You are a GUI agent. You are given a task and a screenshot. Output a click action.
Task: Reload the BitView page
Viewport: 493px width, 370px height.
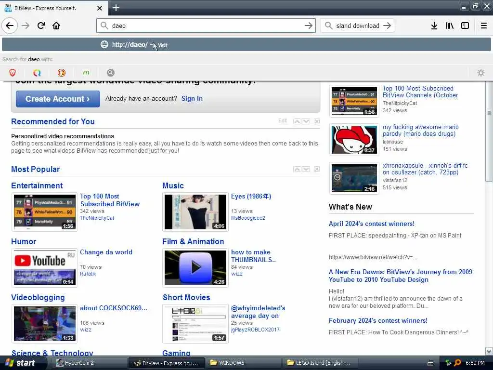(41, 26)
